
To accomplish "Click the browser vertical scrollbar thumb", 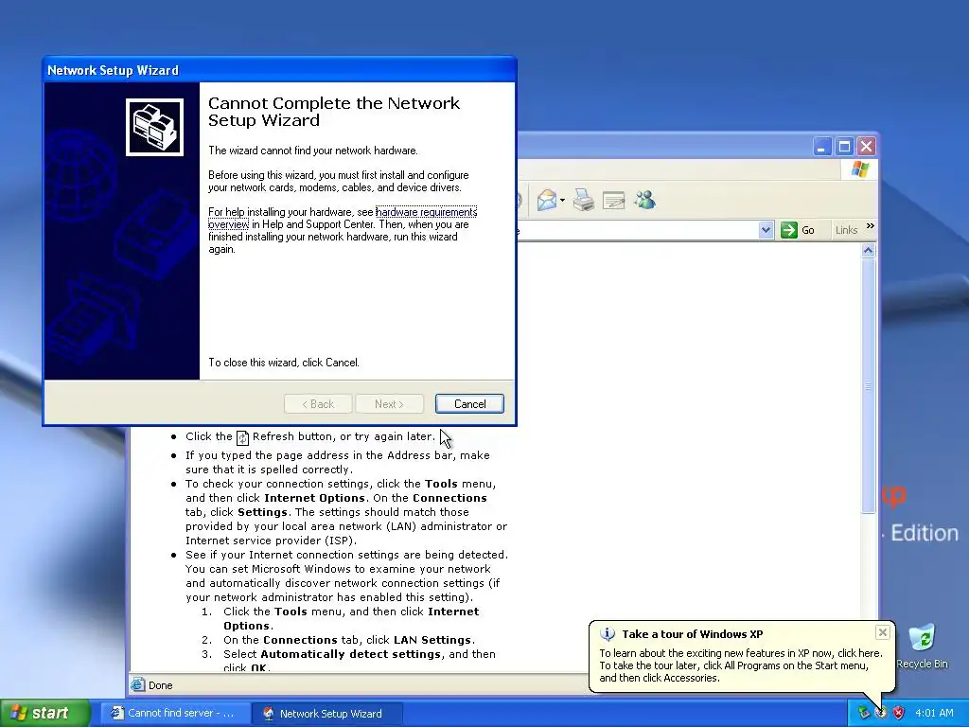I will [869, 385].
